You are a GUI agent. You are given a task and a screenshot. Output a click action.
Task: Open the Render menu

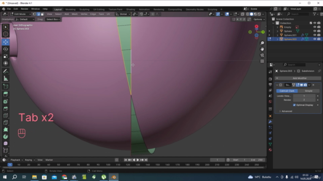click(25, 9)
